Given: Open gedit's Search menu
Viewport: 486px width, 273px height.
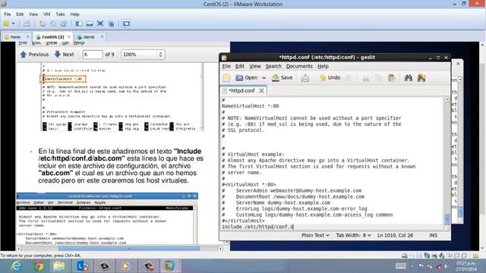Looking at the screenshot, I should tap(273, 66).
